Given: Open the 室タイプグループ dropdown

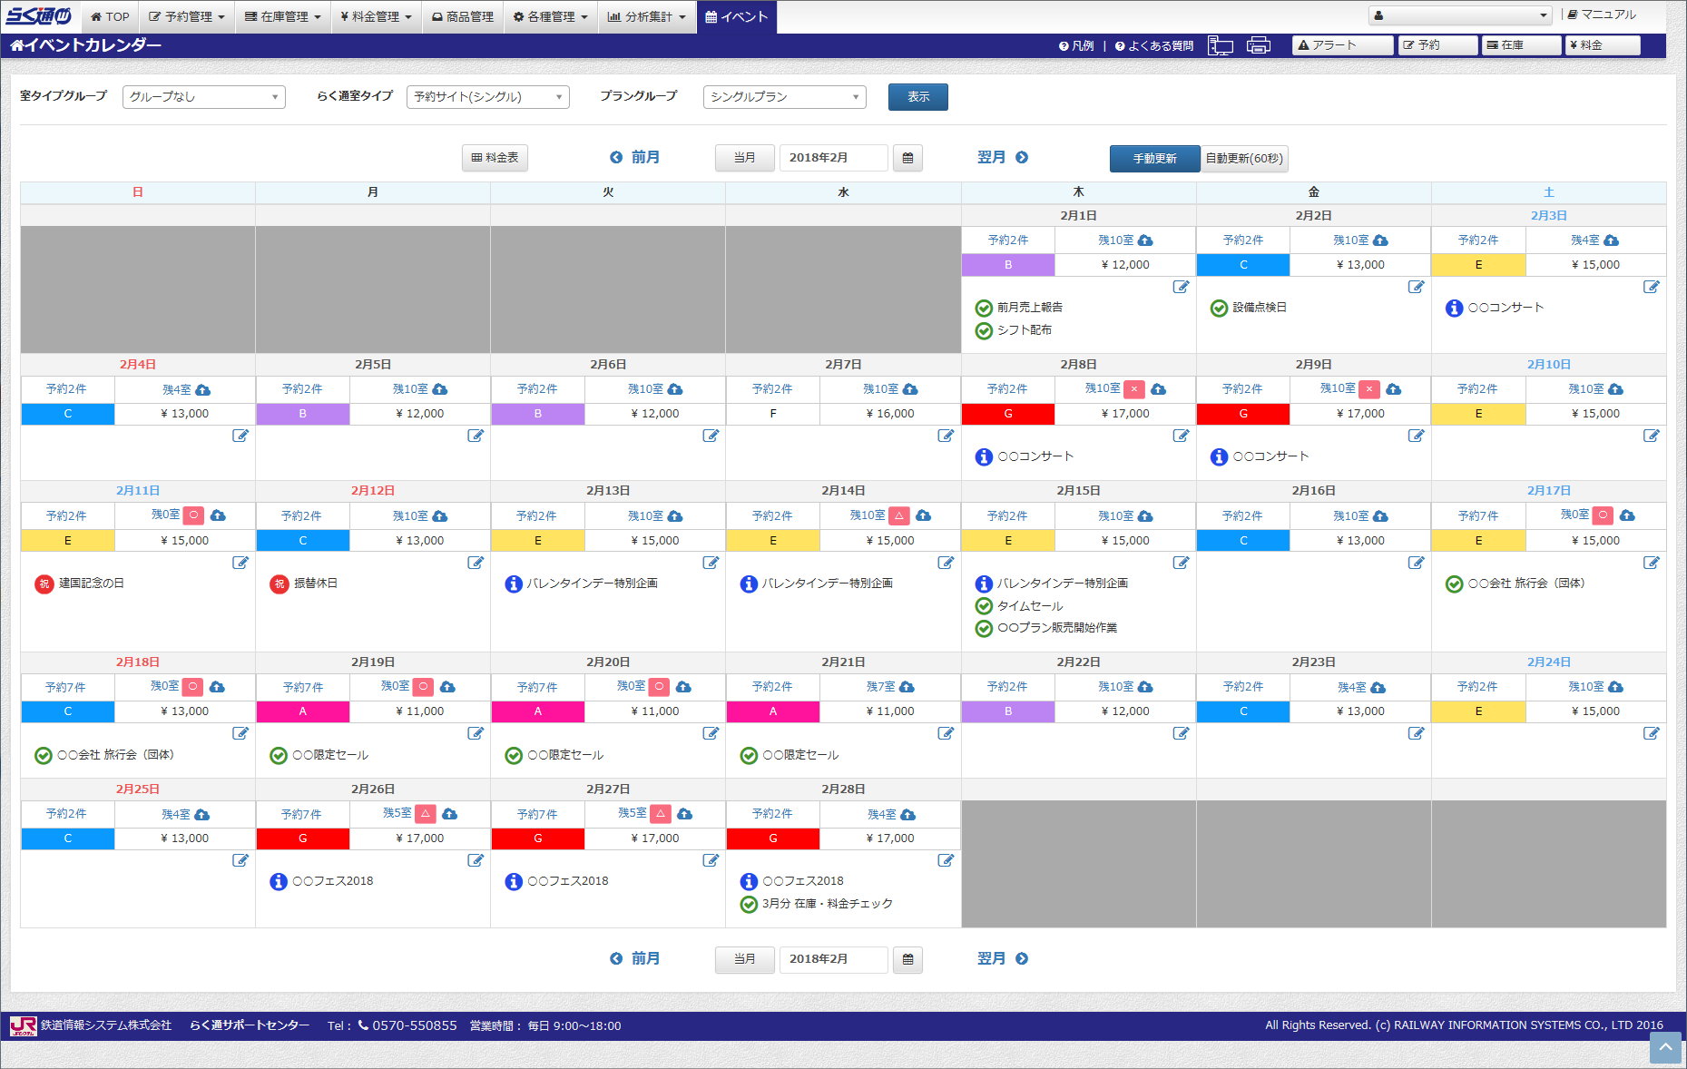Looking at the screenshot, I should 204,97.
